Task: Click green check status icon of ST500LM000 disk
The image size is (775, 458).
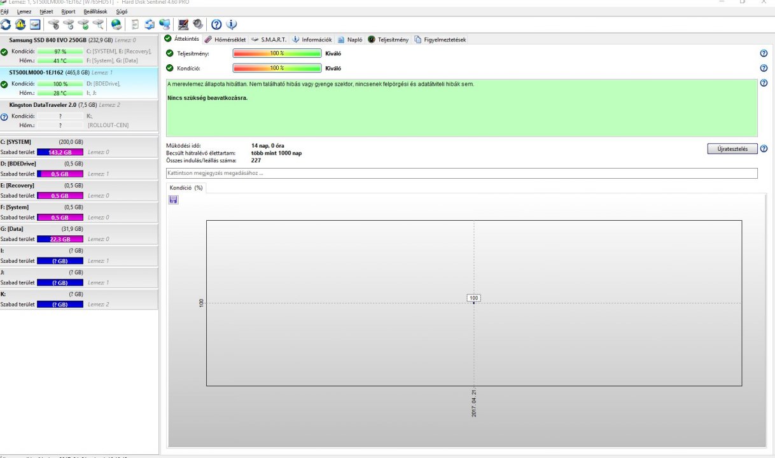Action: point(4,84)
